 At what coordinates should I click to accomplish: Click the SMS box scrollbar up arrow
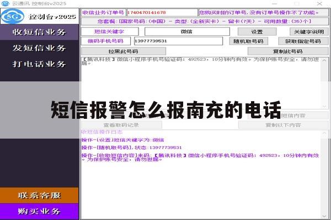click(324, 61)
